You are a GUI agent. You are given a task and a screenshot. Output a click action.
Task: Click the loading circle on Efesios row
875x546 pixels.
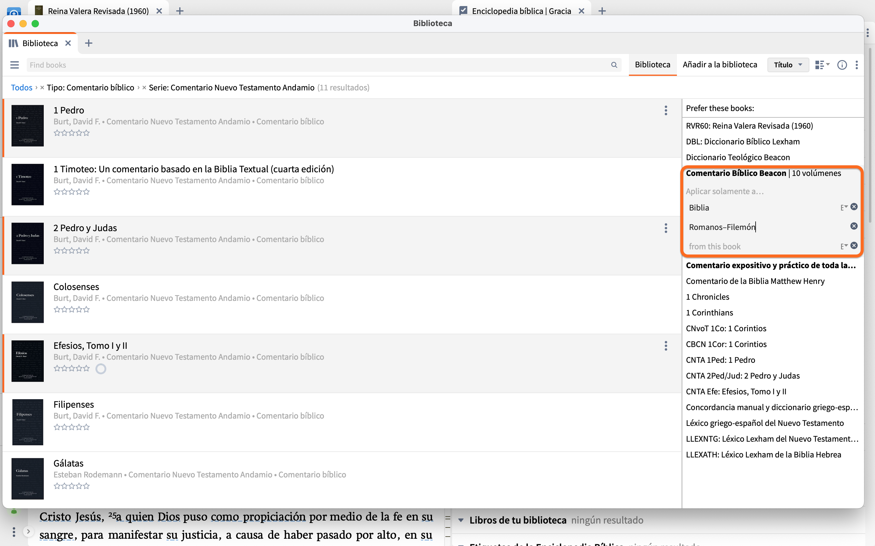pos(101,369)
